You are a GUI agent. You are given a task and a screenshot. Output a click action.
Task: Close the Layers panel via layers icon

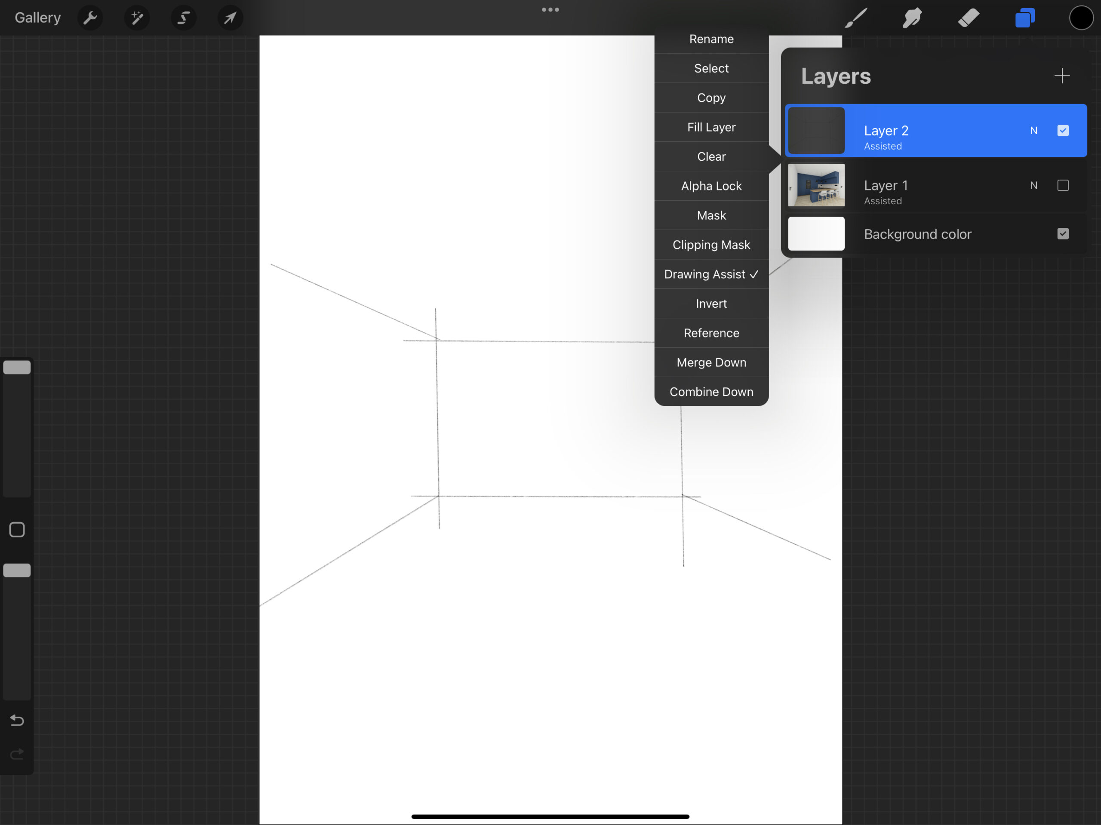1025,18
